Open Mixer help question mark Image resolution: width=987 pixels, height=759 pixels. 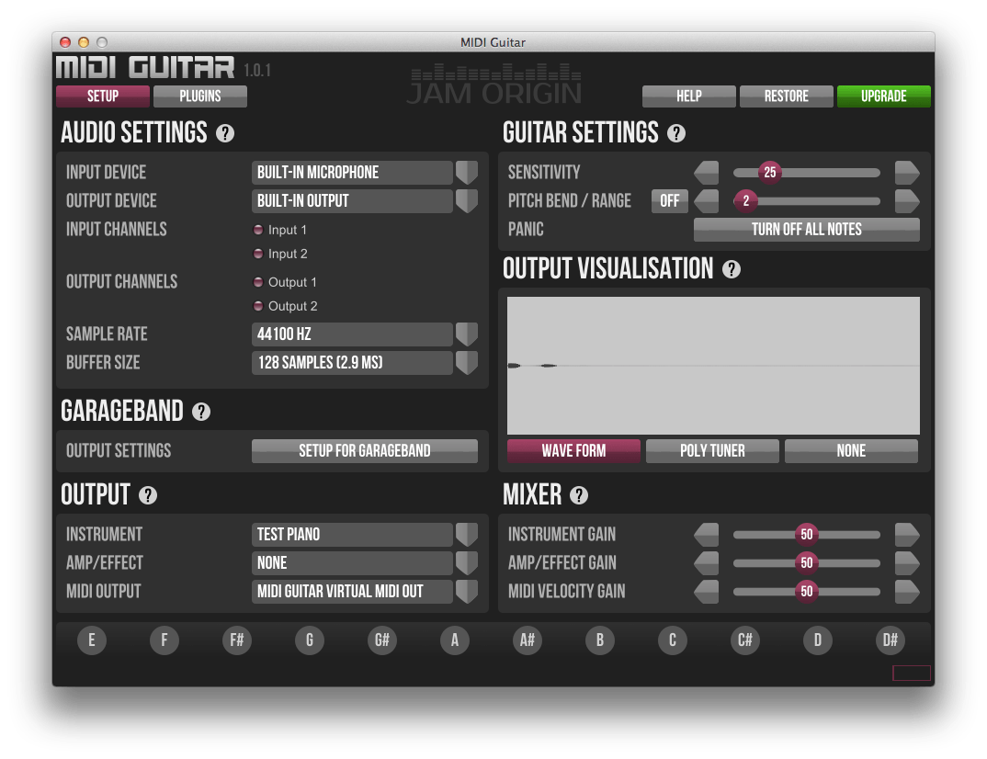click(x=578, y=495)
